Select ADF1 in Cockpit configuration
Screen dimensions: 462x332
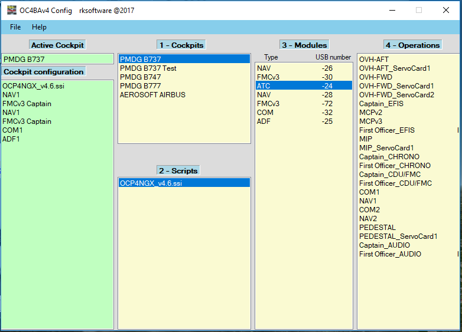[12, 139]
